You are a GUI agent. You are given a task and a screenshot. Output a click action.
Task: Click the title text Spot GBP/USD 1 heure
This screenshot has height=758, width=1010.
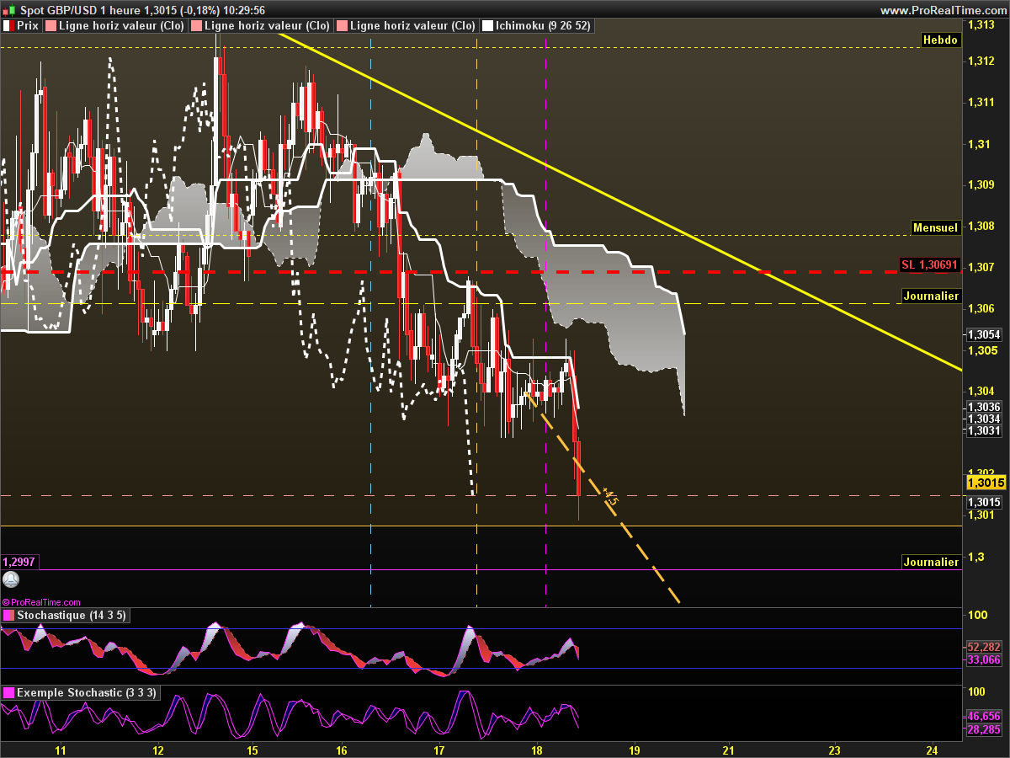pos(81,10)
